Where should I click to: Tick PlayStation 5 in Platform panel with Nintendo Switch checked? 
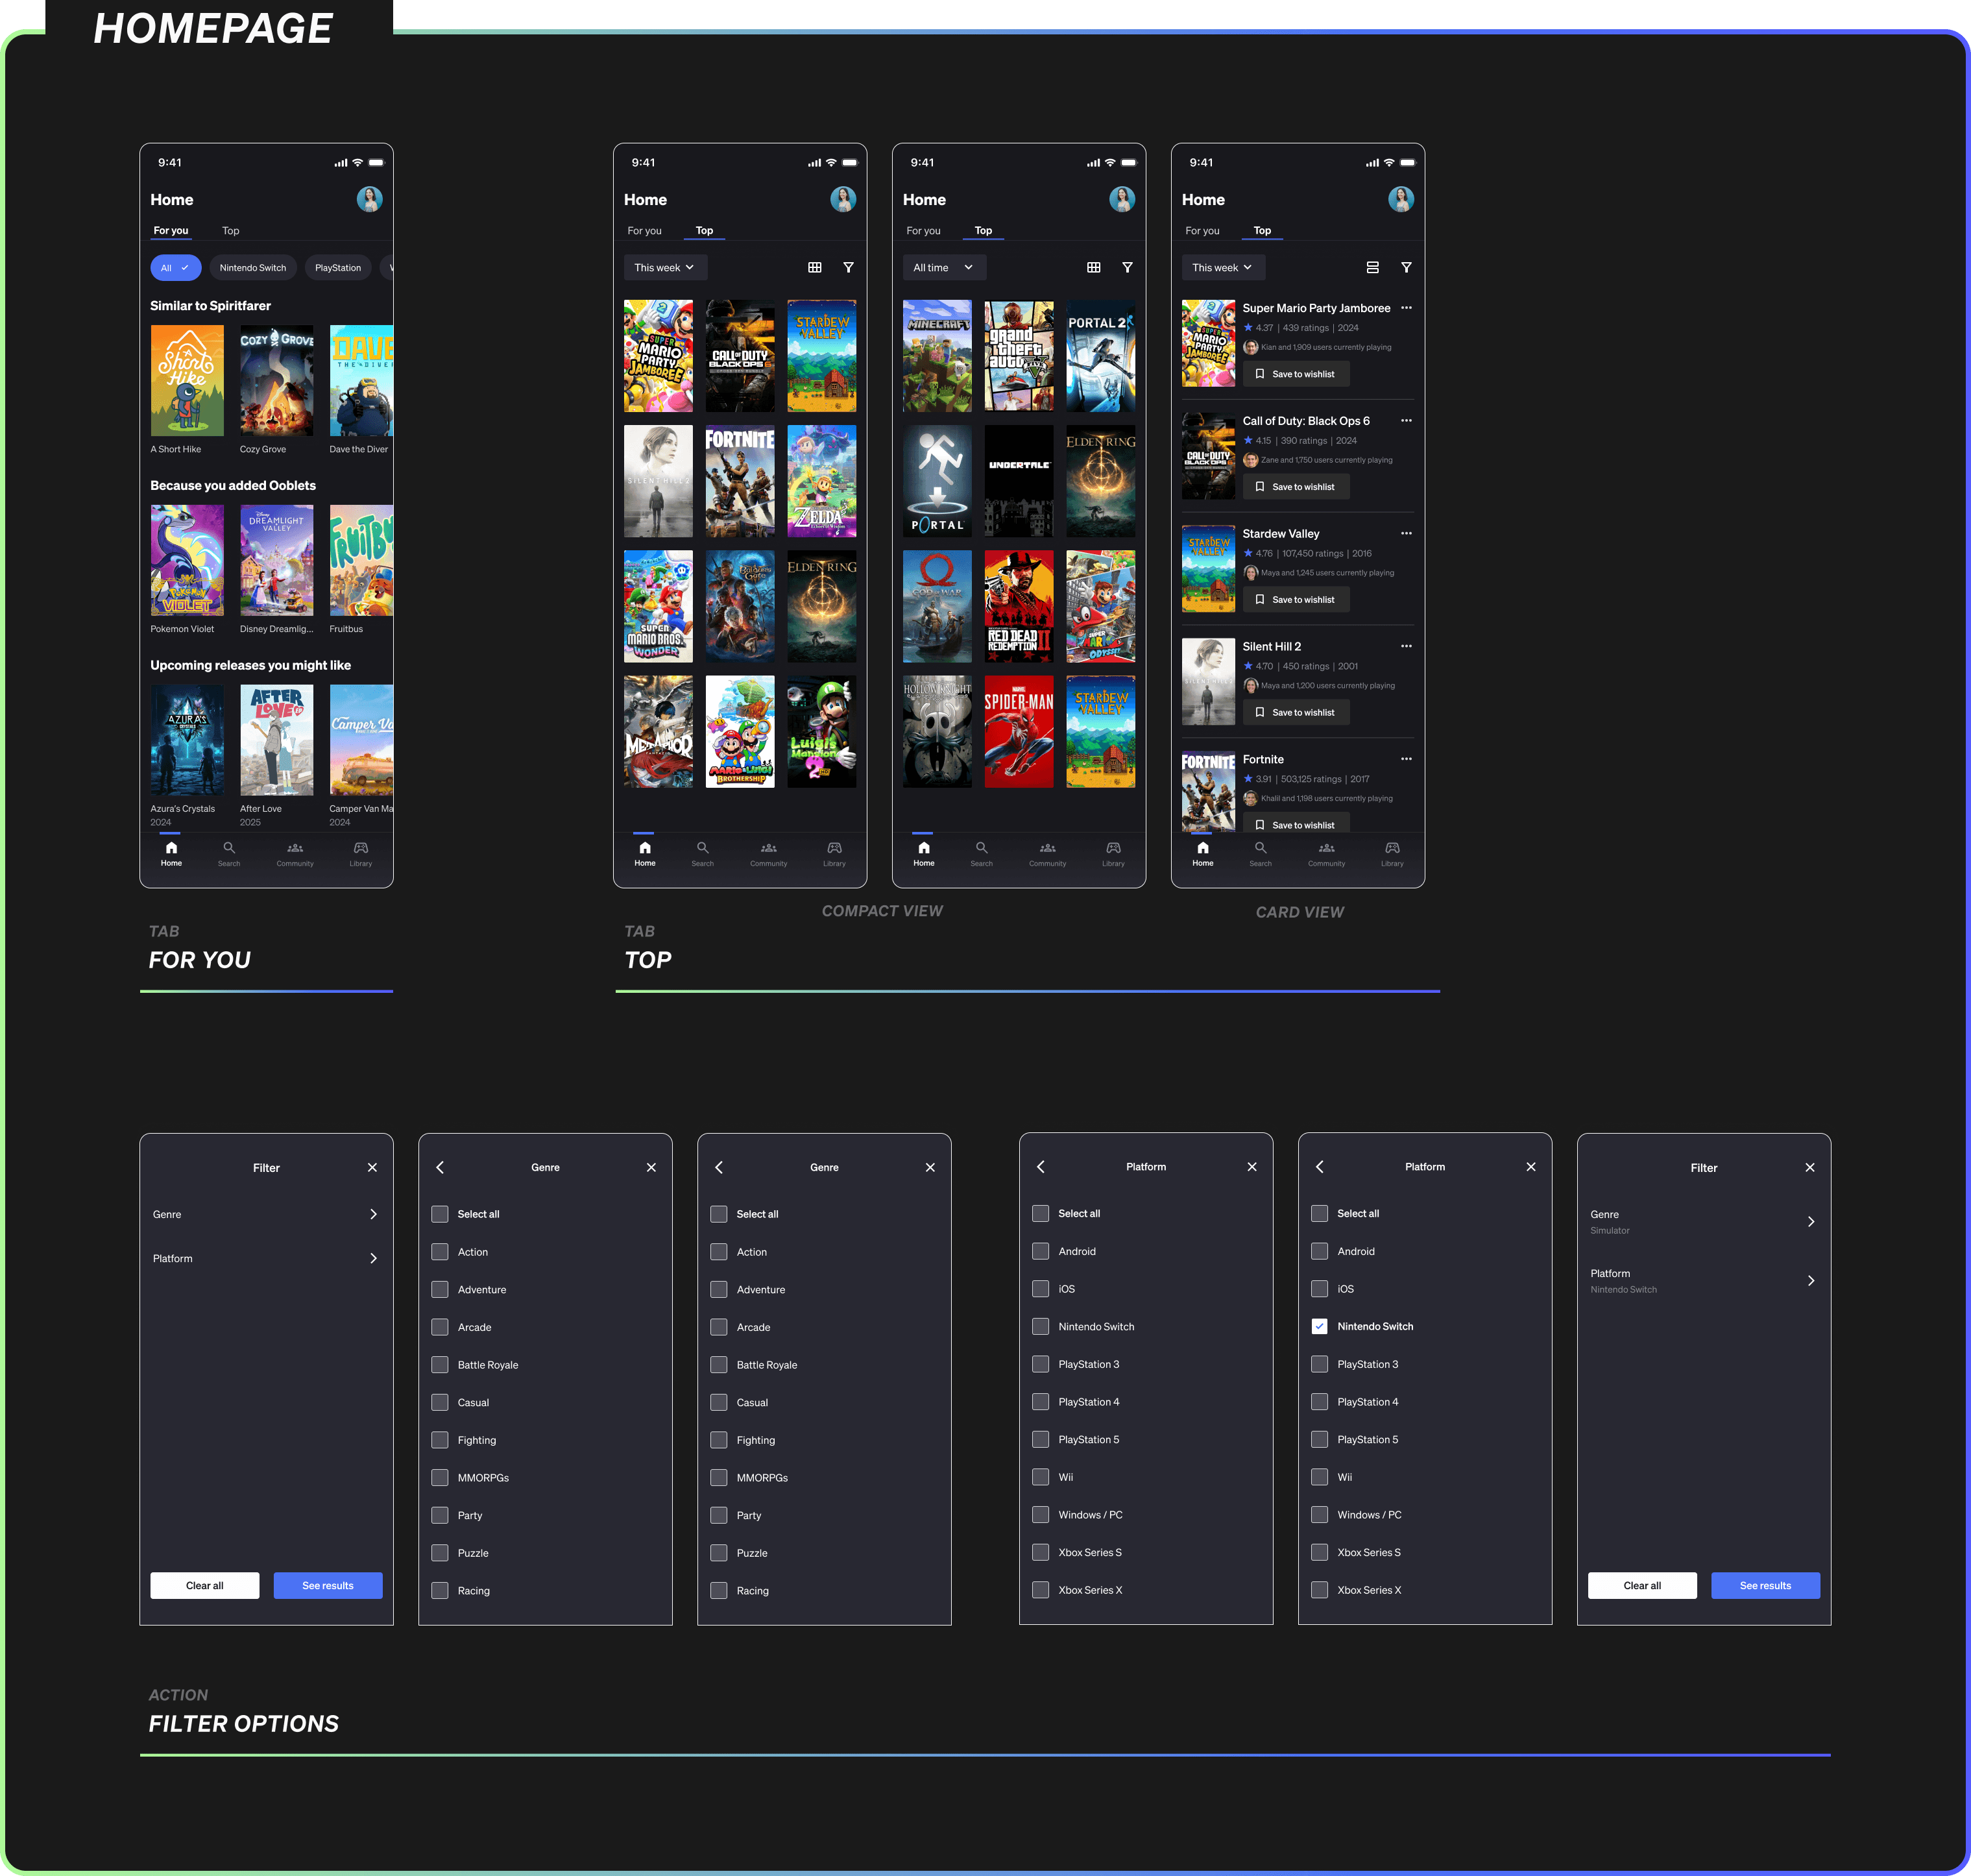click(1320, 1440)
